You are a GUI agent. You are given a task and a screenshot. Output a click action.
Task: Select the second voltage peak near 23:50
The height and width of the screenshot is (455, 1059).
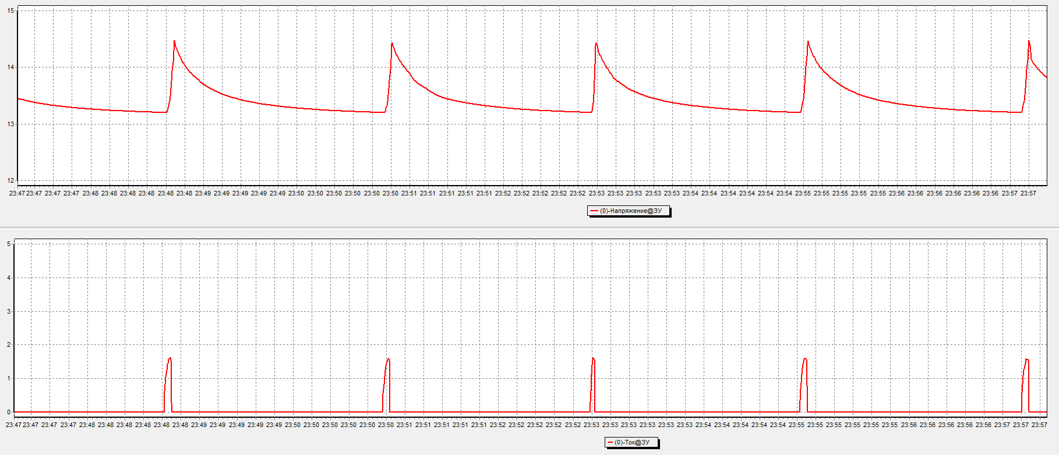392,44
